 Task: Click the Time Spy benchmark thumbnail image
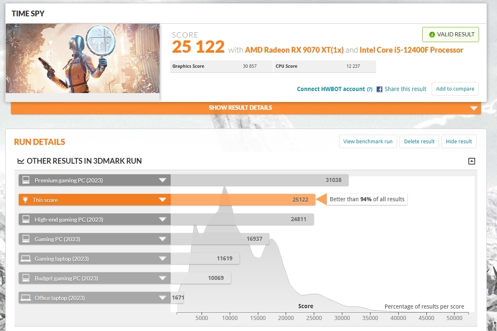(82, 58)
